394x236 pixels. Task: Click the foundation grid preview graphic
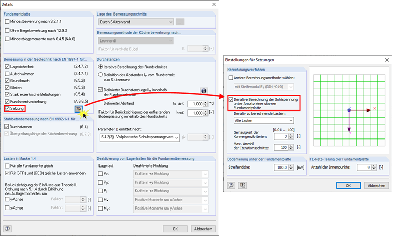coord(349,110)
